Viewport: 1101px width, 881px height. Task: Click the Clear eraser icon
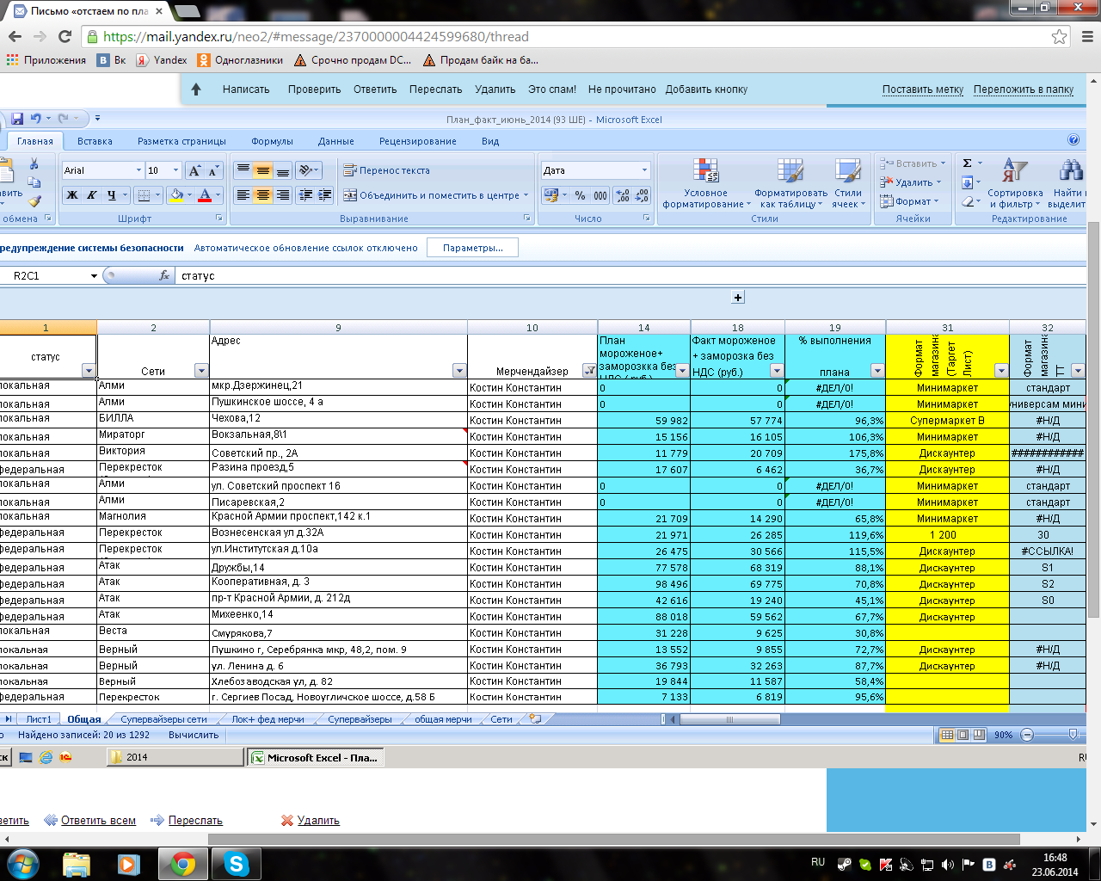pos(967,201)
